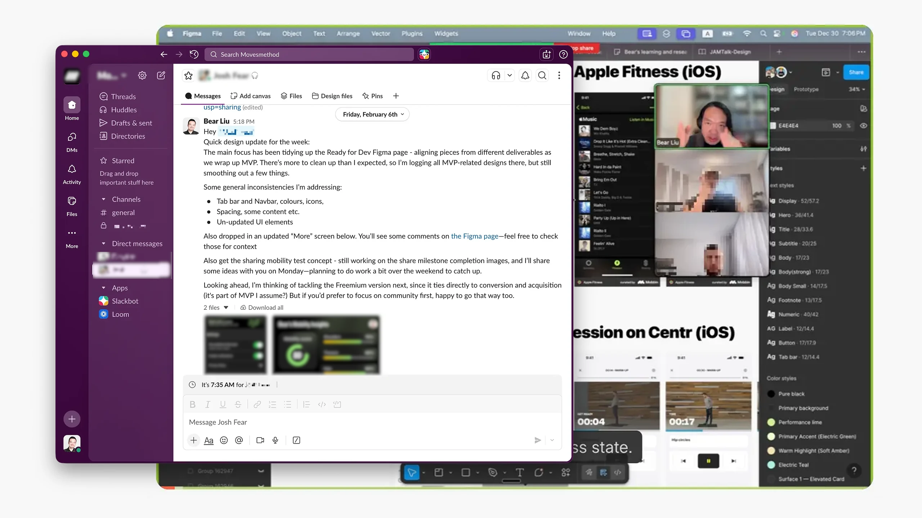
Task: Click the Figma page link in message
Action: point(475,236)
